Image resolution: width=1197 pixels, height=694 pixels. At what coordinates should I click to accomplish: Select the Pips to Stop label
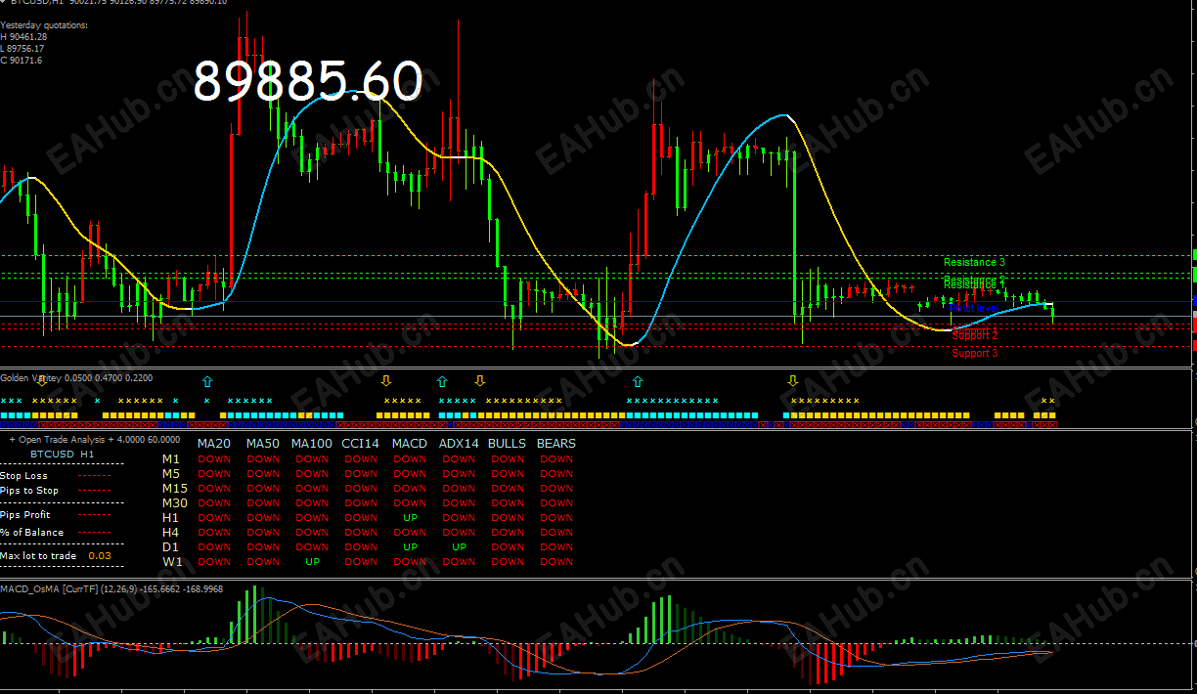pos(29,491)
